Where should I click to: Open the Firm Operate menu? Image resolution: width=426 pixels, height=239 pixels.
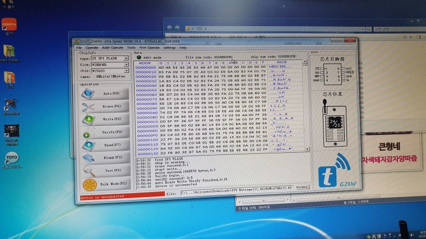coord(150,48)
